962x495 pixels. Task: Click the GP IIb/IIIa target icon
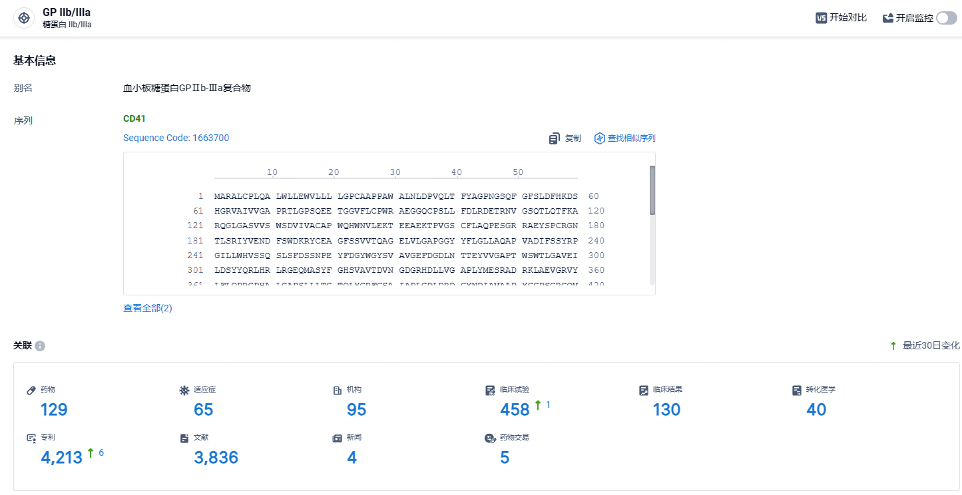24,18
